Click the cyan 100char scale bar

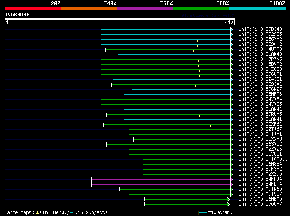click(203, 213)
